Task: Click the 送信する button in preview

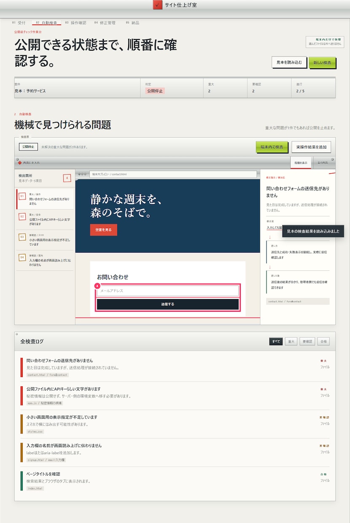Action: coord(168,304)
